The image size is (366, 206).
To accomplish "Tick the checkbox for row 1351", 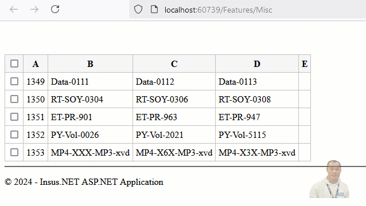I will click(14, 117).
